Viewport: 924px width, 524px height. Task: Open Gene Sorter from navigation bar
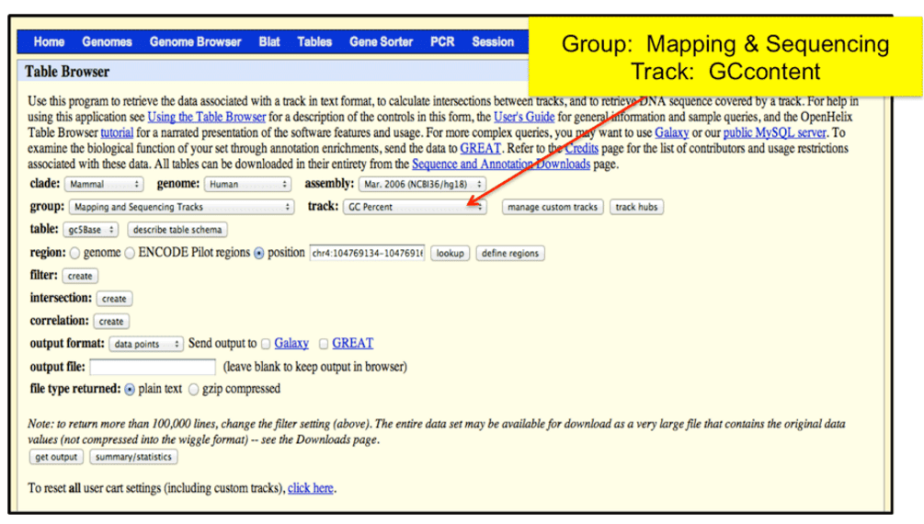(x=381, y=42)
